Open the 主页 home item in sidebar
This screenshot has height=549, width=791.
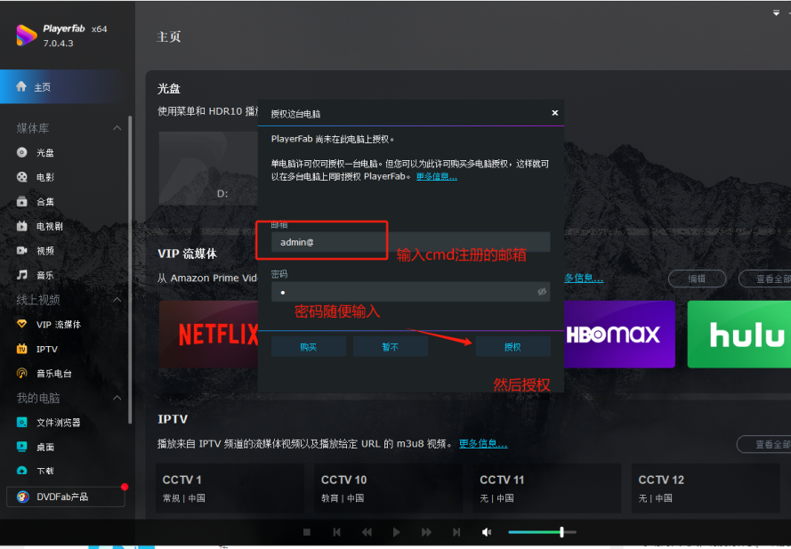pyautogui.click(x=63, y=87)
